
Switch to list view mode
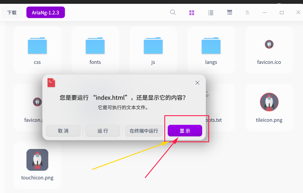point(211,12)
